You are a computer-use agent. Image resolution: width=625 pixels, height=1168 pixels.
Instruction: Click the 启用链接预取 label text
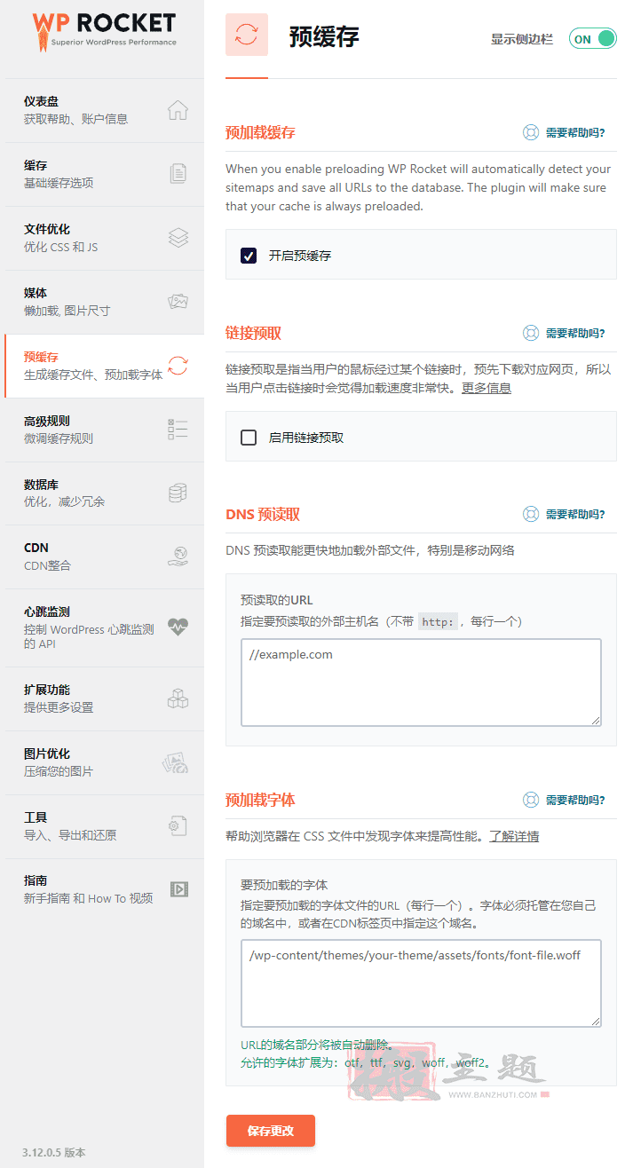pos(306,438)
